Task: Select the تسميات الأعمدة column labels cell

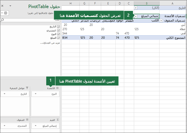Action: click(x=173, y=16)
